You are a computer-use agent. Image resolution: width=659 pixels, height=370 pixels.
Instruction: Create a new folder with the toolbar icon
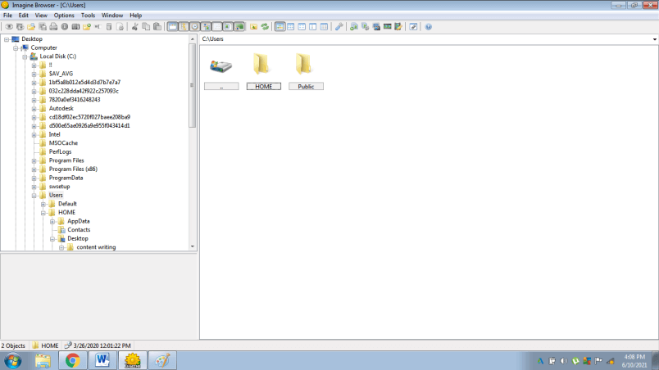(87, 27)
